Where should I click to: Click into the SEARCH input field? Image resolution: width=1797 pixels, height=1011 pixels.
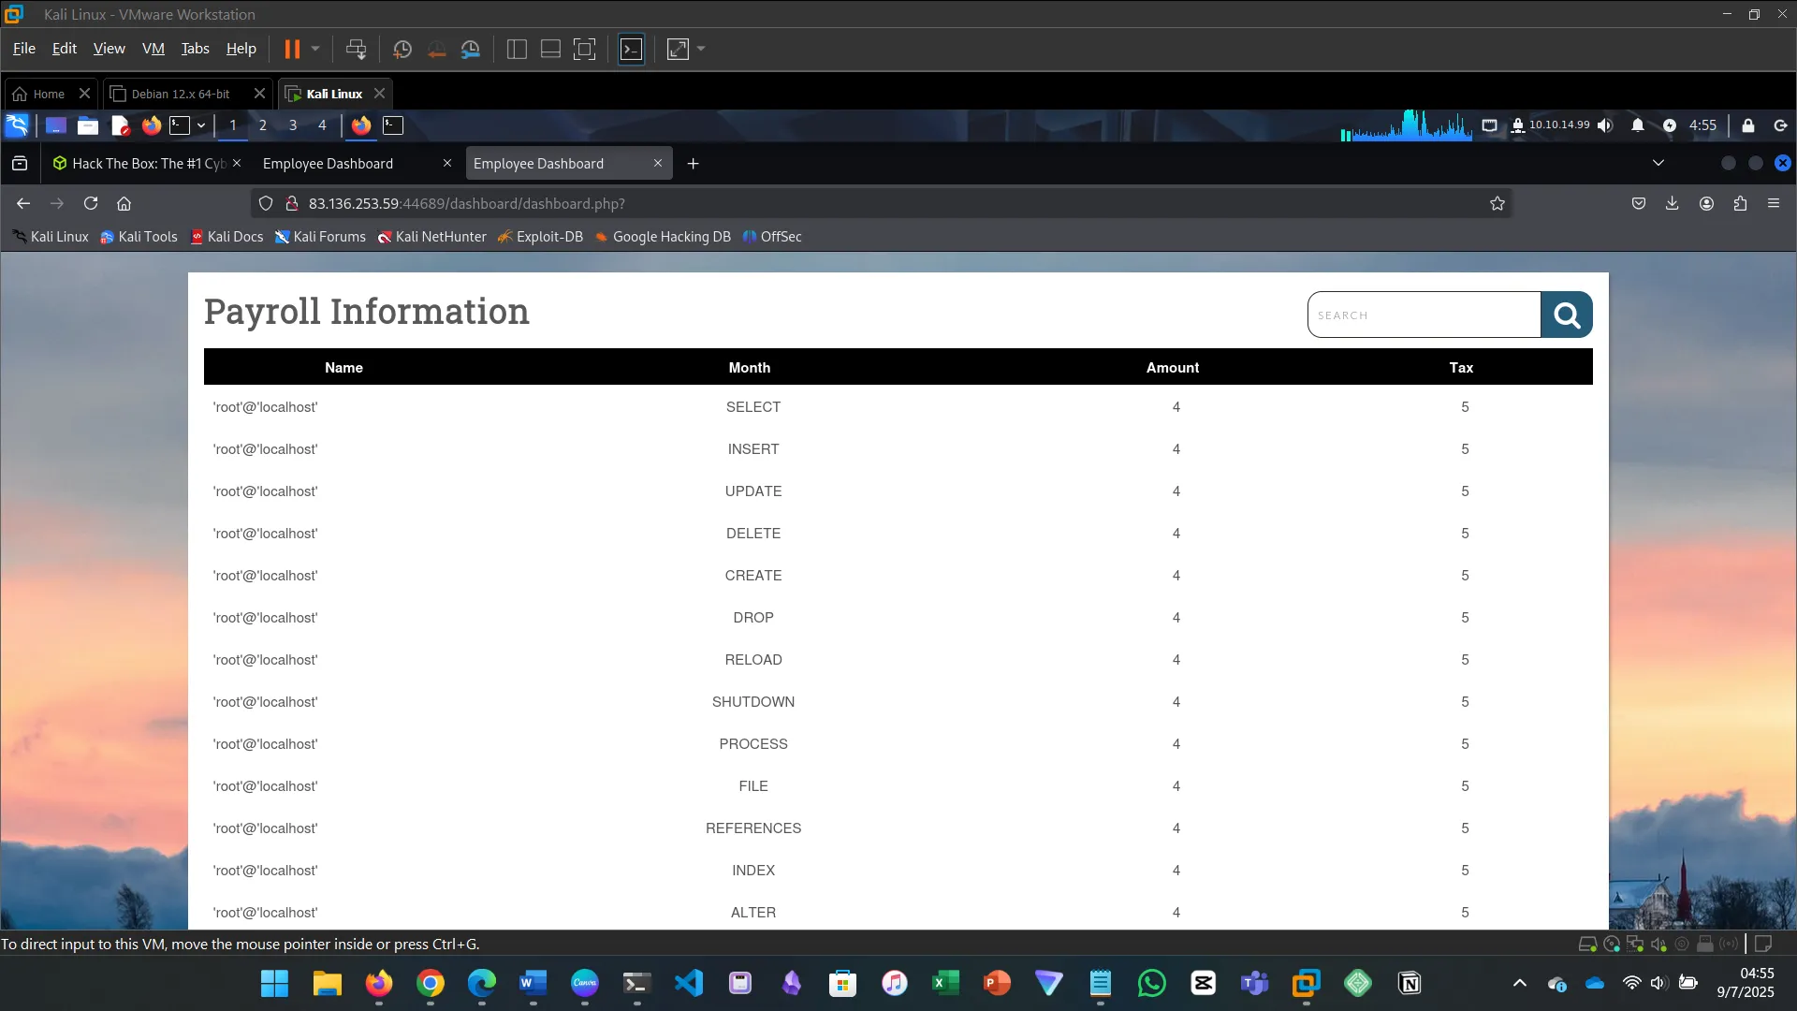(x=1423, y=315)
